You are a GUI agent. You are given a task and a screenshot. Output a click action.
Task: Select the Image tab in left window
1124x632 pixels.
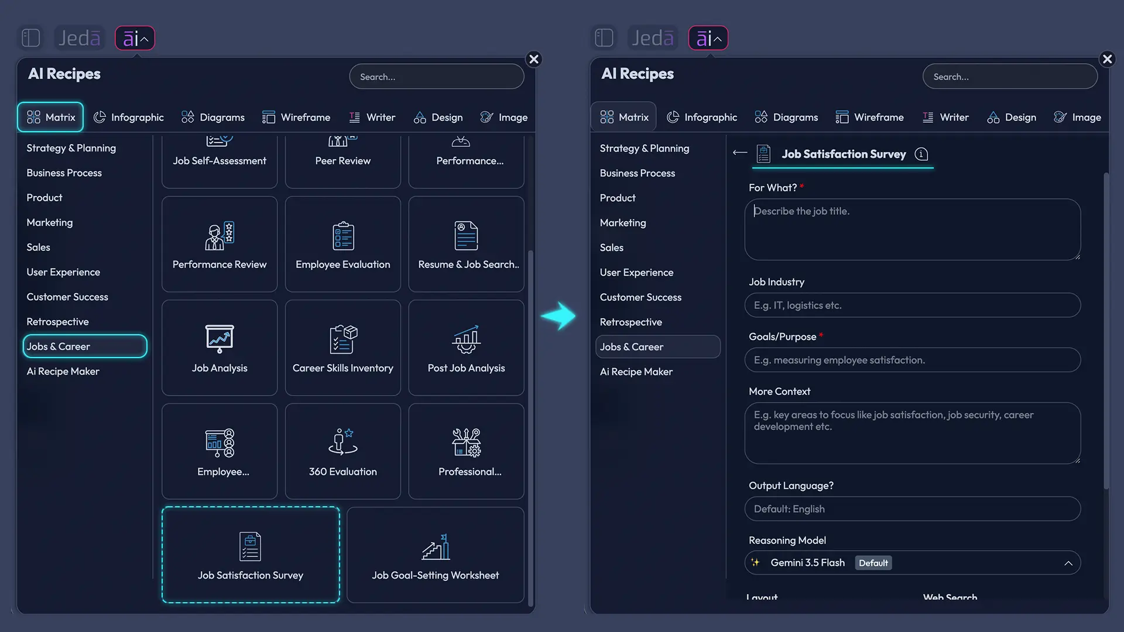point(504,118)
